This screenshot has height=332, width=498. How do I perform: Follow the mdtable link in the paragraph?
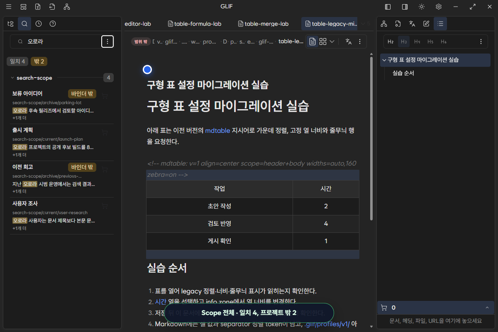[x=217, y=130]
